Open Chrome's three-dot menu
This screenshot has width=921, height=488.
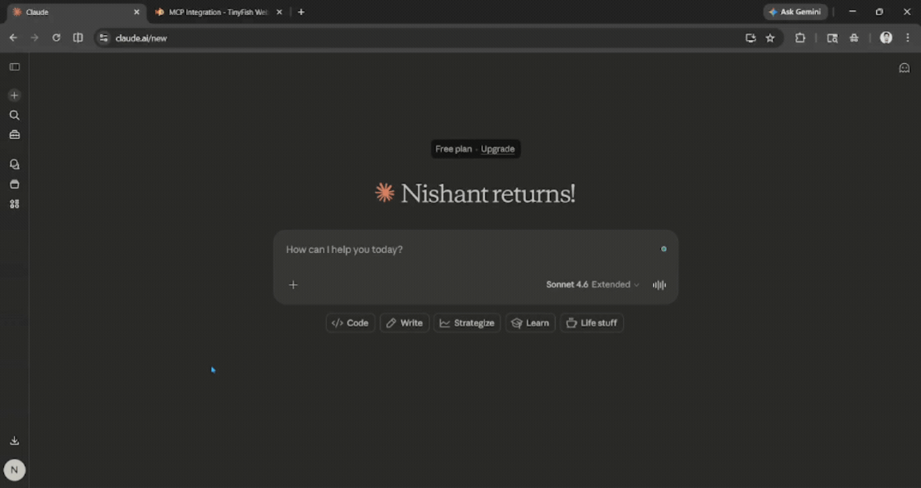907,38
